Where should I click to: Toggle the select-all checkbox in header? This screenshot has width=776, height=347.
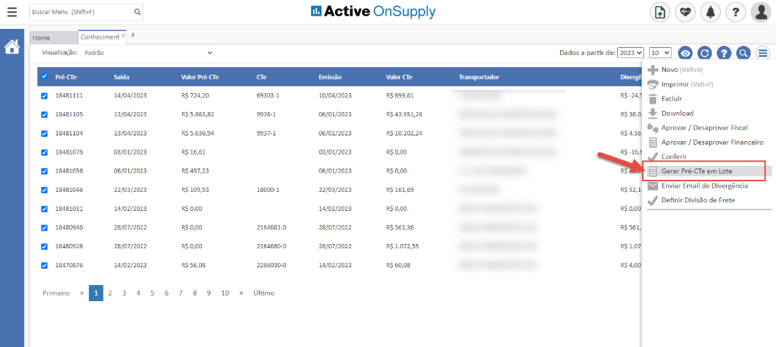[44, 76]
